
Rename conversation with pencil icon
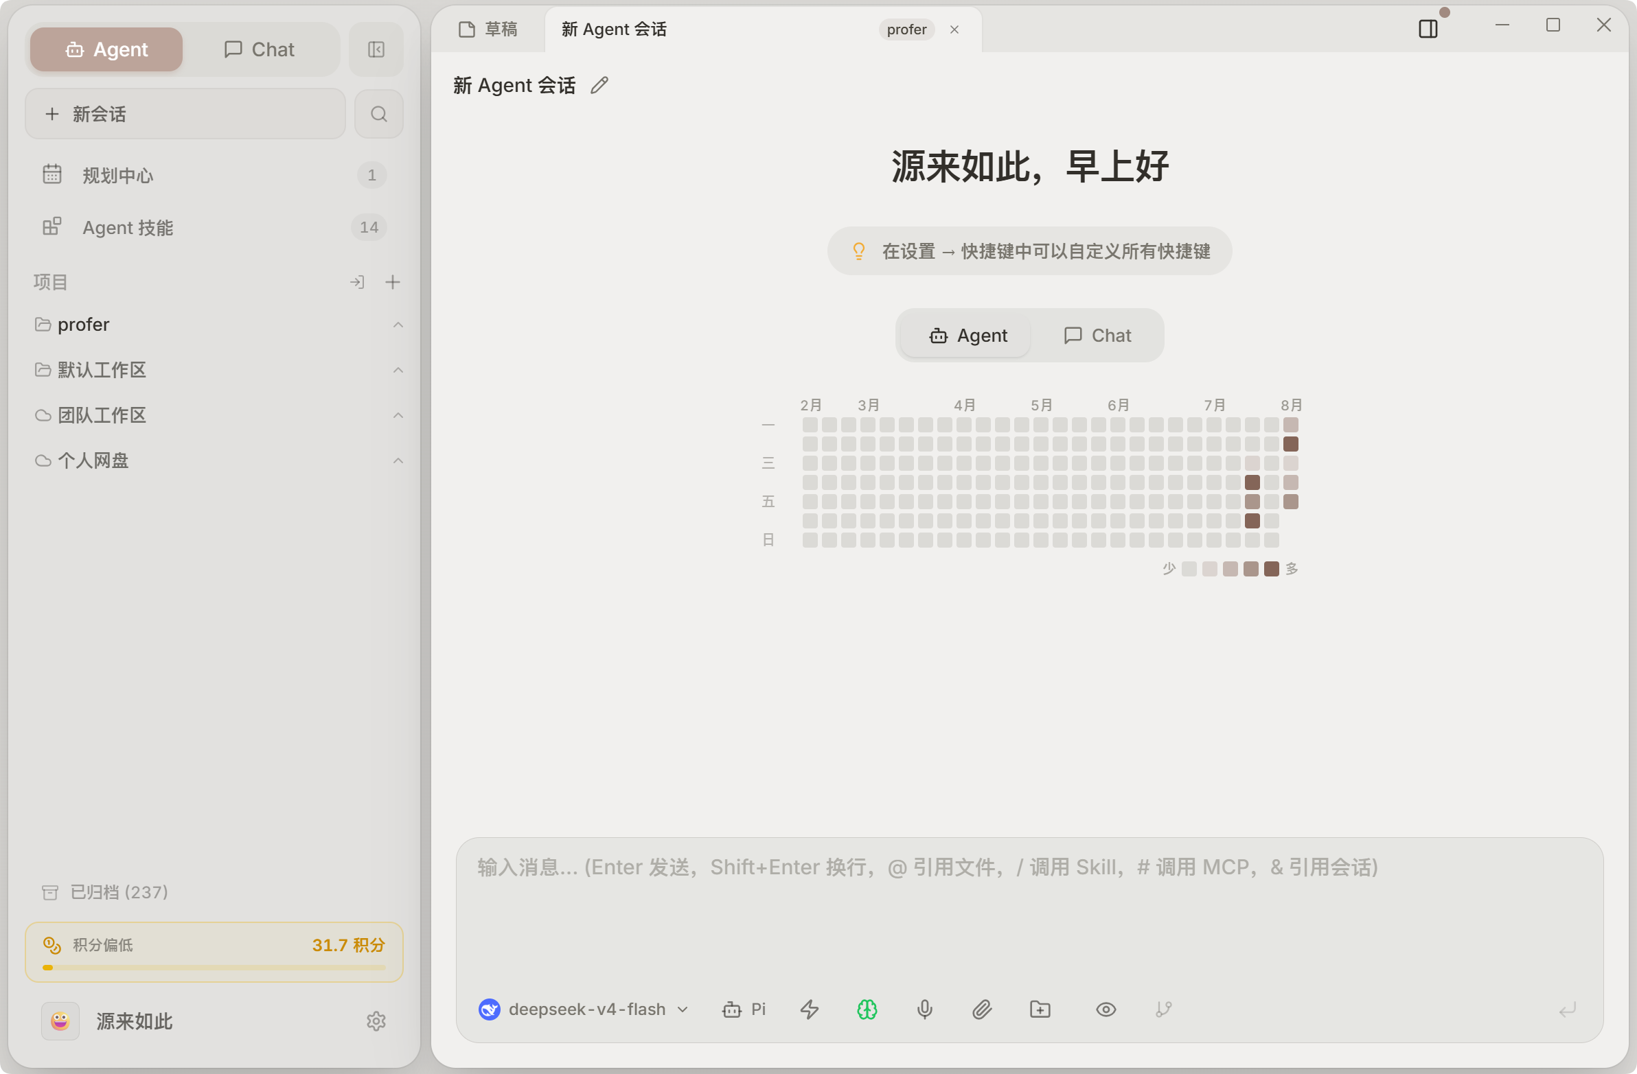[x=599, y=85]
